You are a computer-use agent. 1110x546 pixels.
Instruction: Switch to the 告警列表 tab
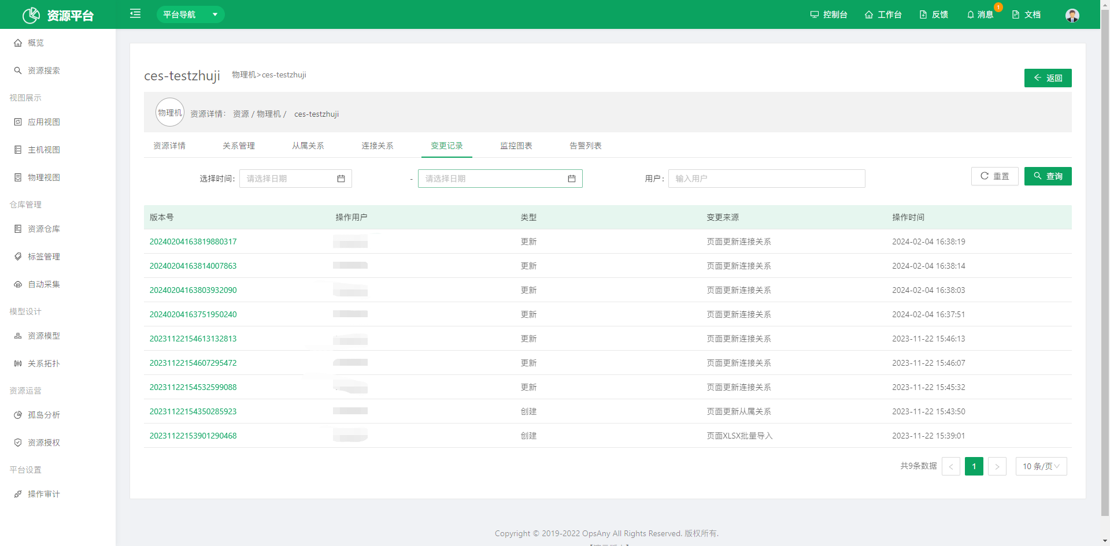pos(586,146)
